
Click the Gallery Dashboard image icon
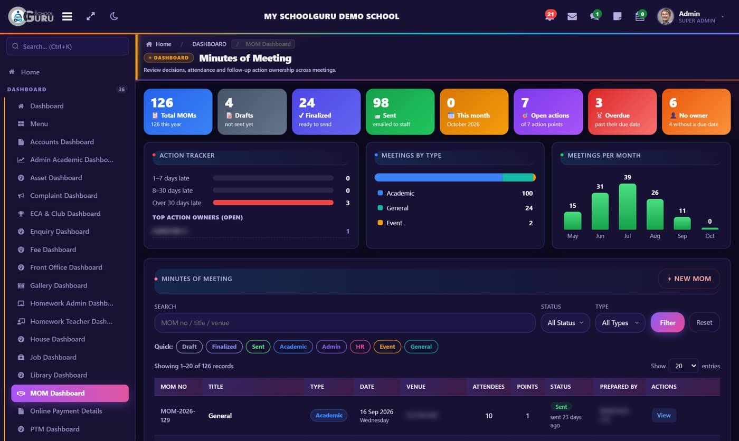(21, 285)
